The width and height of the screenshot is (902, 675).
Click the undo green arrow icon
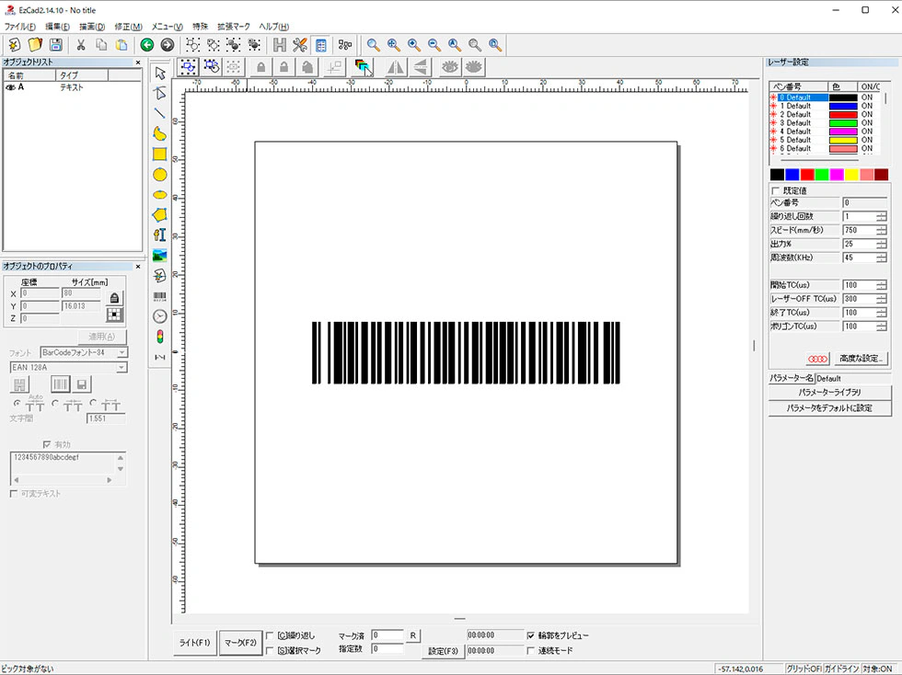[x=147, y=45]
